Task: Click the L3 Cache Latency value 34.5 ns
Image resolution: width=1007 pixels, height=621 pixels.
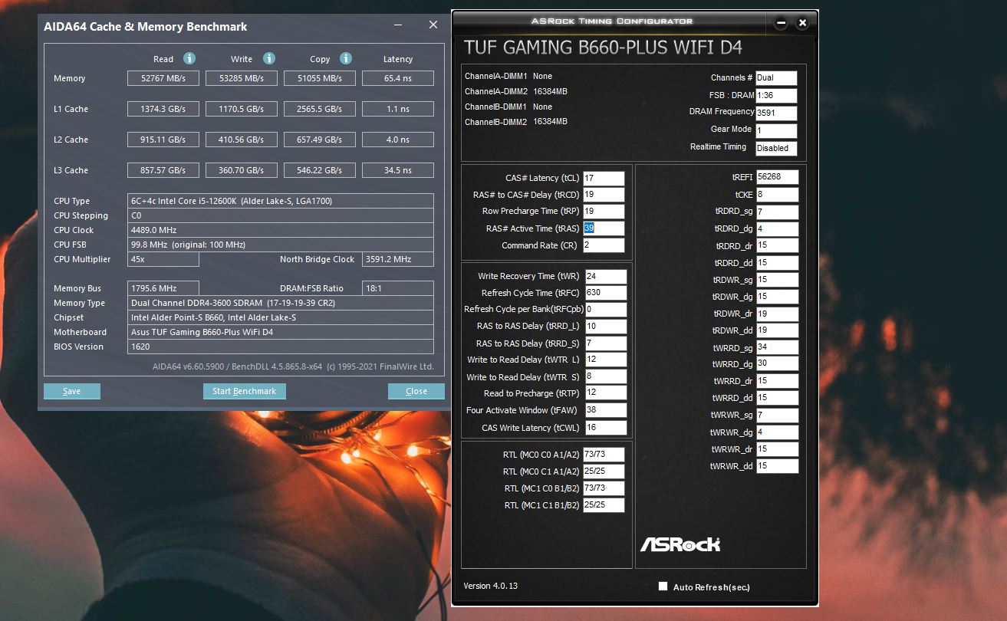Action: (398, 170)
